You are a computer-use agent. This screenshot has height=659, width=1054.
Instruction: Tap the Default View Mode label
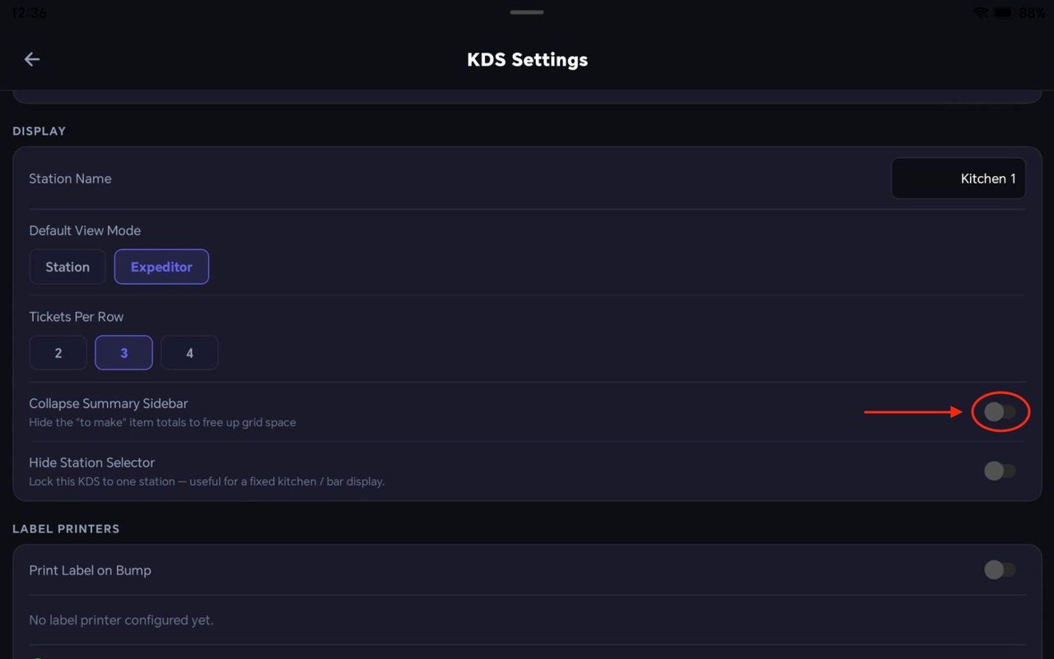coord(85,230)
